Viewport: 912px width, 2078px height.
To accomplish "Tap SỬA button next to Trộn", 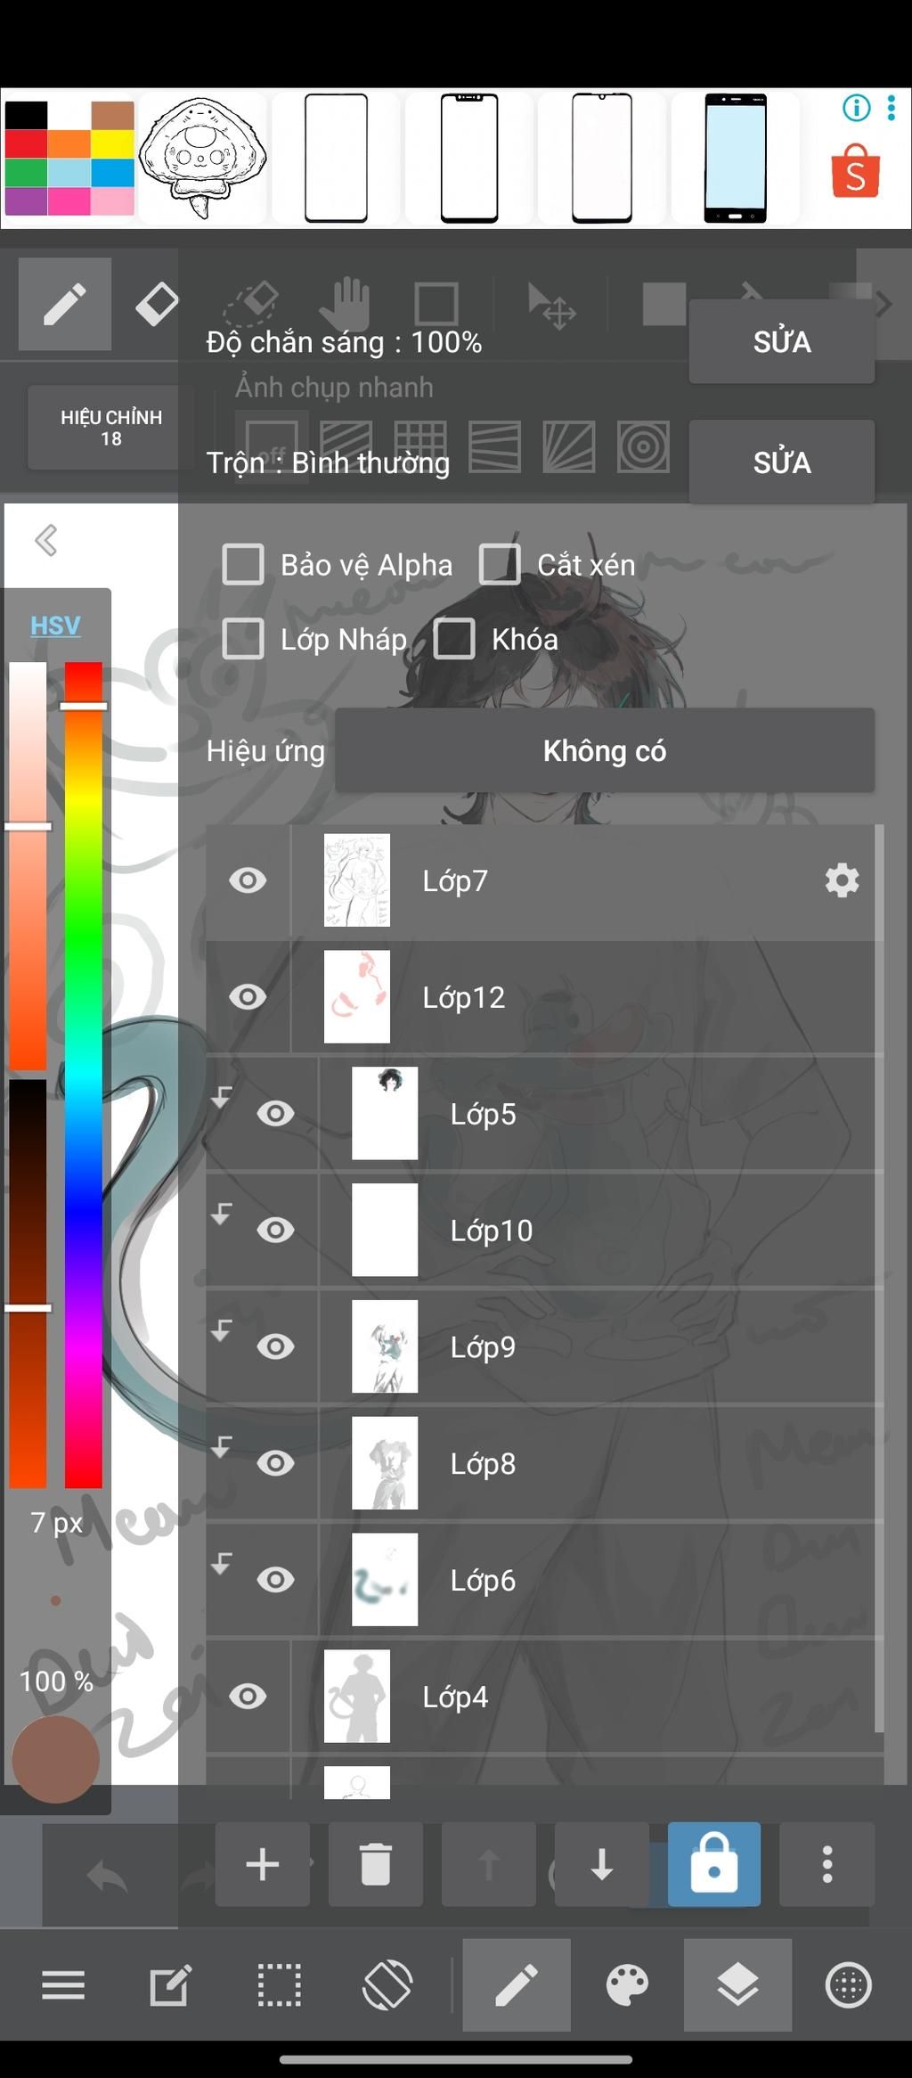I will (x=782, y=462).
